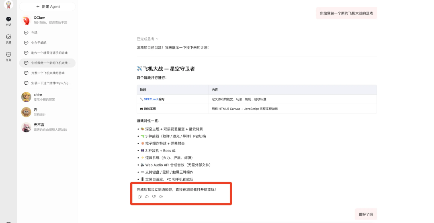Click the bullet about 3 种武器 P键切换
The width and height of the screenshot is (434, 223).
click(x=173, y=136)
